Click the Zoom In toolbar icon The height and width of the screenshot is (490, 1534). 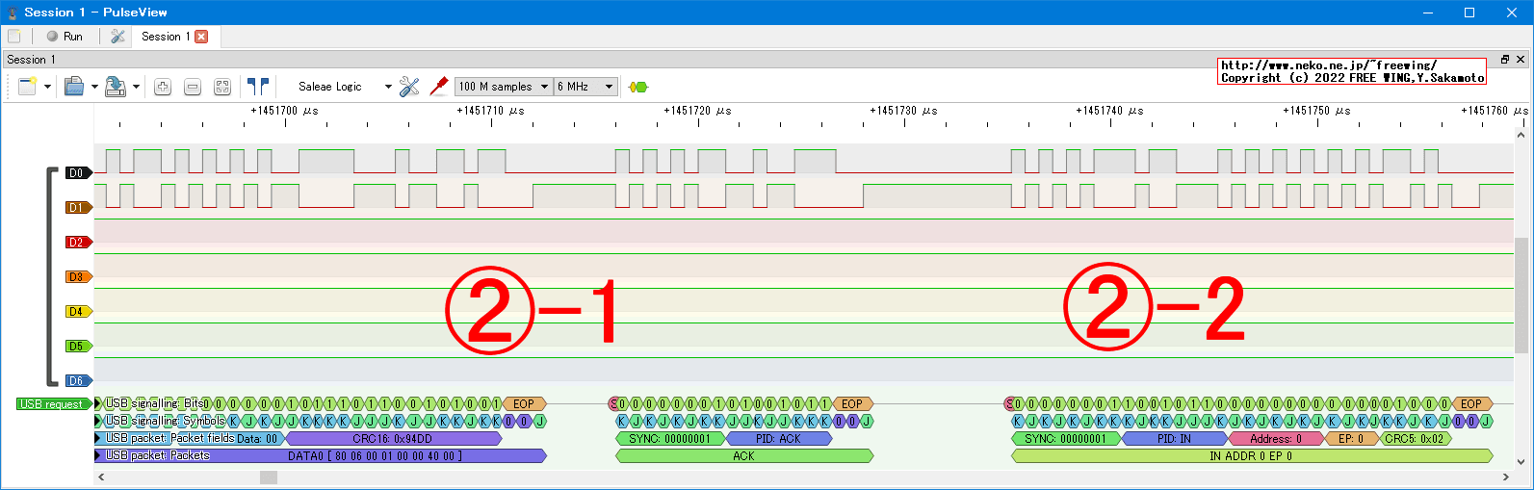tap(163, 87)
